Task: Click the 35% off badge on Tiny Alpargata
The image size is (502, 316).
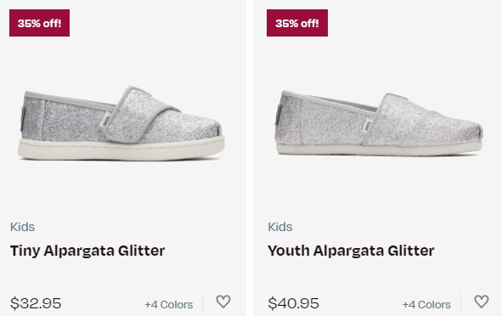Action: tap(39, 23)
